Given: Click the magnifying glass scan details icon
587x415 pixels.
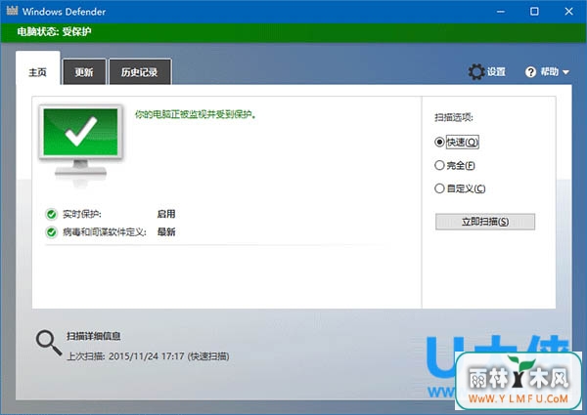Looking at the screenshot, I should (49, 343).
